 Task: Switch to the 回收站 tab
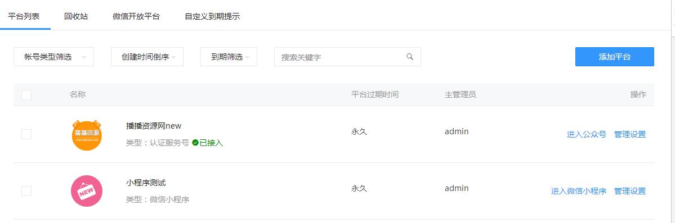(76, 16)
